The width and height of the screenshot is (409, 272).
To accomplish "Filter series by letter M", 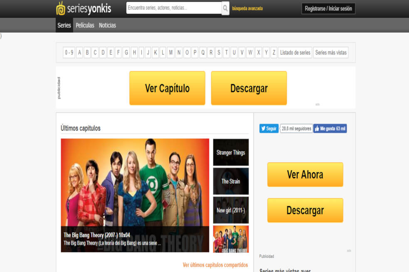I will tap(171, 53).
